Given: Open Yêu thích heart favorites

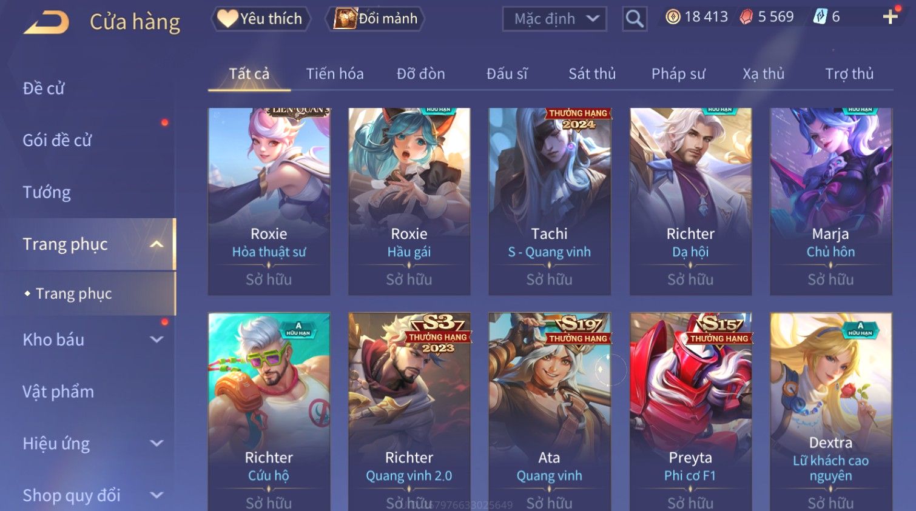Looking at the screenshot, I should pyautogui.click(x=261, y=19).
